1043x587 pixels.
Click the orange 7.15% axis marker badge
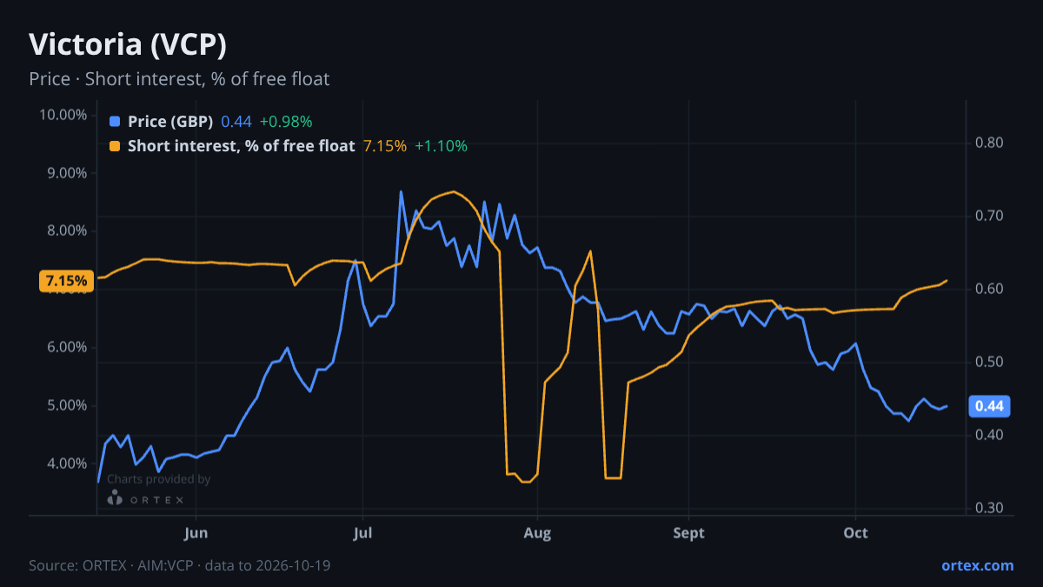(66, 281)
